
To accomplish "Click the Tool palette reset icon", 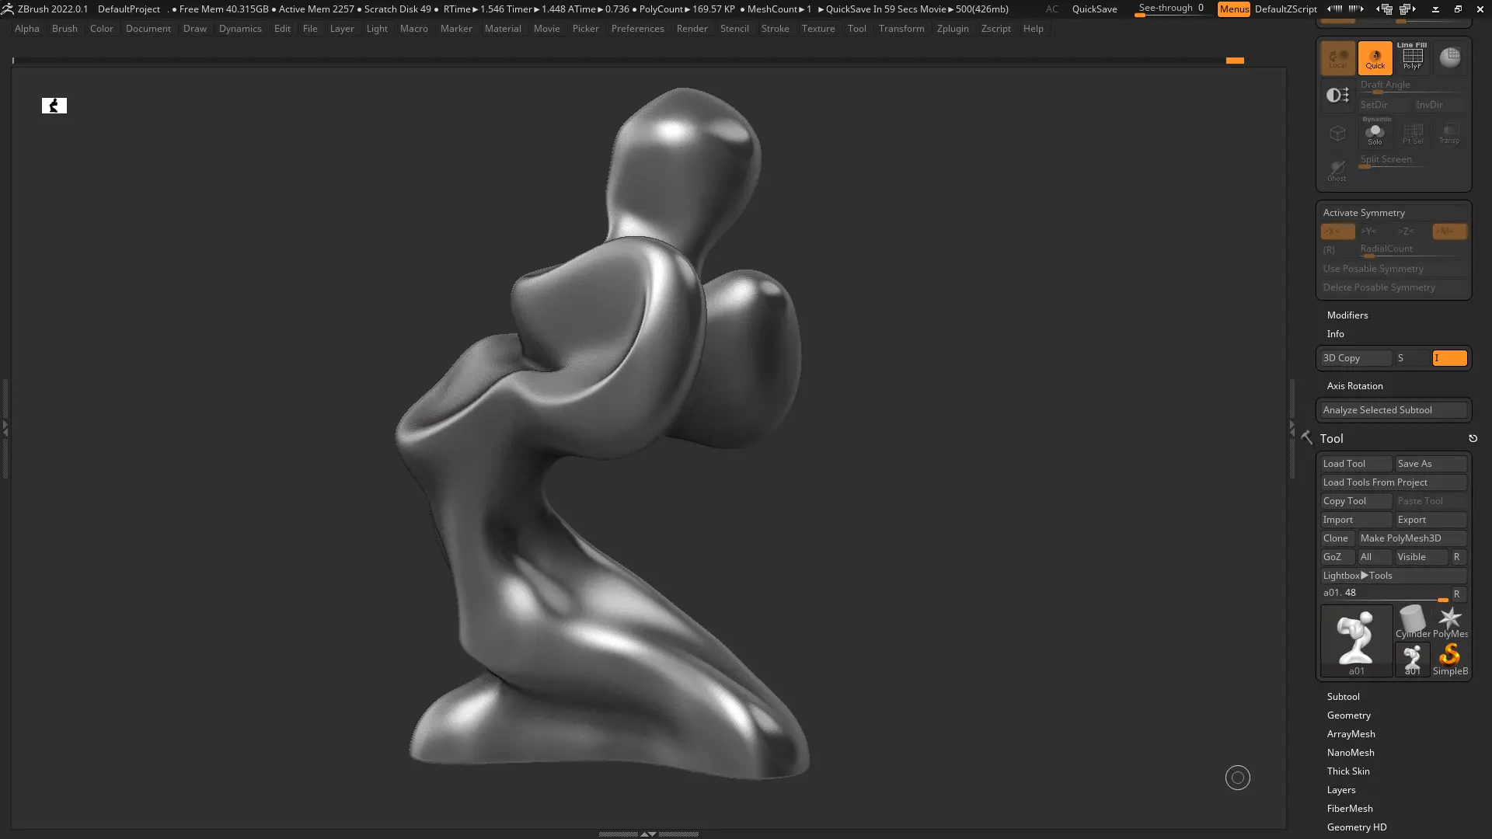I will 1473,439.
